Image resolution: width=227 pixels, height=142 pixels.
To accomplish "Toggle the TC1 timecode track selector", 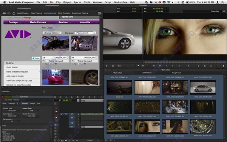I will point(72,127).
